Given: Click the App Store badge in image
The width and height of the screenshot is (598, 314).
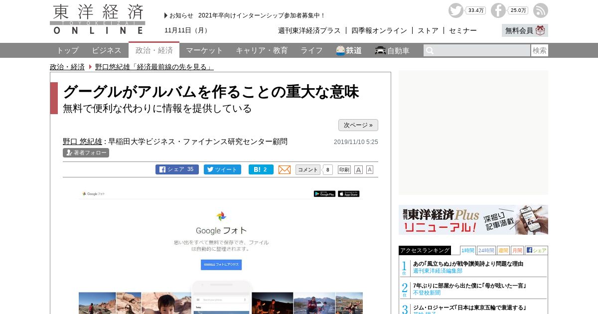Looking at the screenshot, I should [348, 193].
